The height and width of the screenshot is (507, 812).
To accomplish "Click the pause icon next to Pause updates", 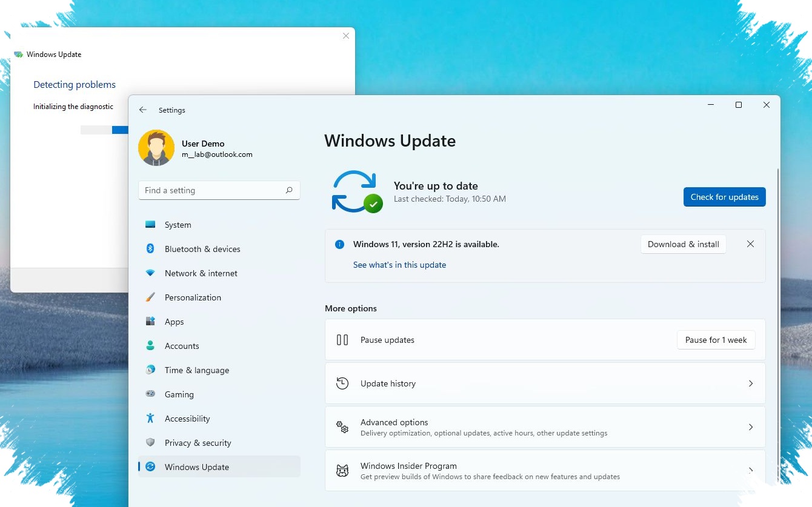I will pyautogui.click(x=342, y=340).
